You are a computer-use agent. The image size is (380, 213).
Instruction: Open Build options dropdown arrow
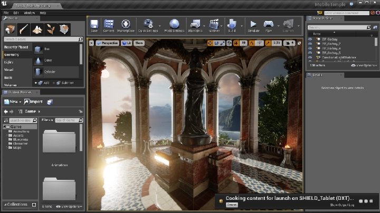tap(241, 26)
